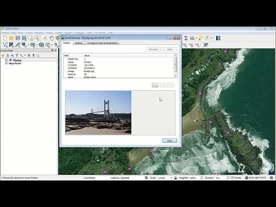
Task: Open the Processing menu
Action: [x=100, y=33]
